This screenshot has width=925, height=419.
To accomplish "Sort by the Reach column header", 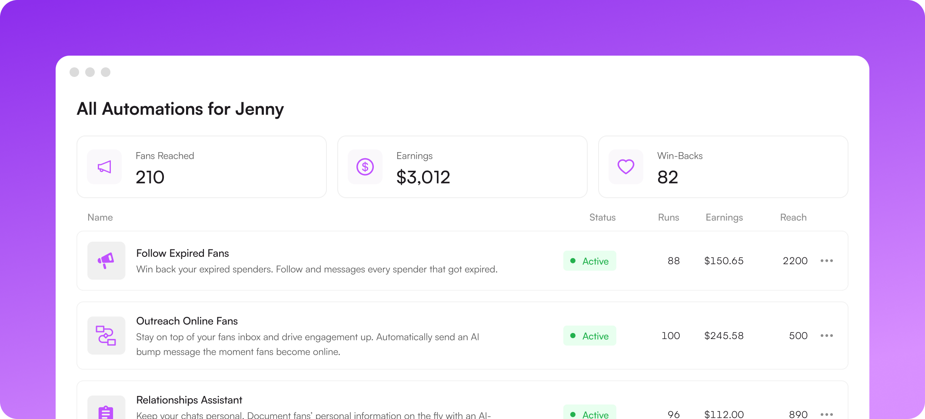I will pyautogui.click(x=793, y=217).
